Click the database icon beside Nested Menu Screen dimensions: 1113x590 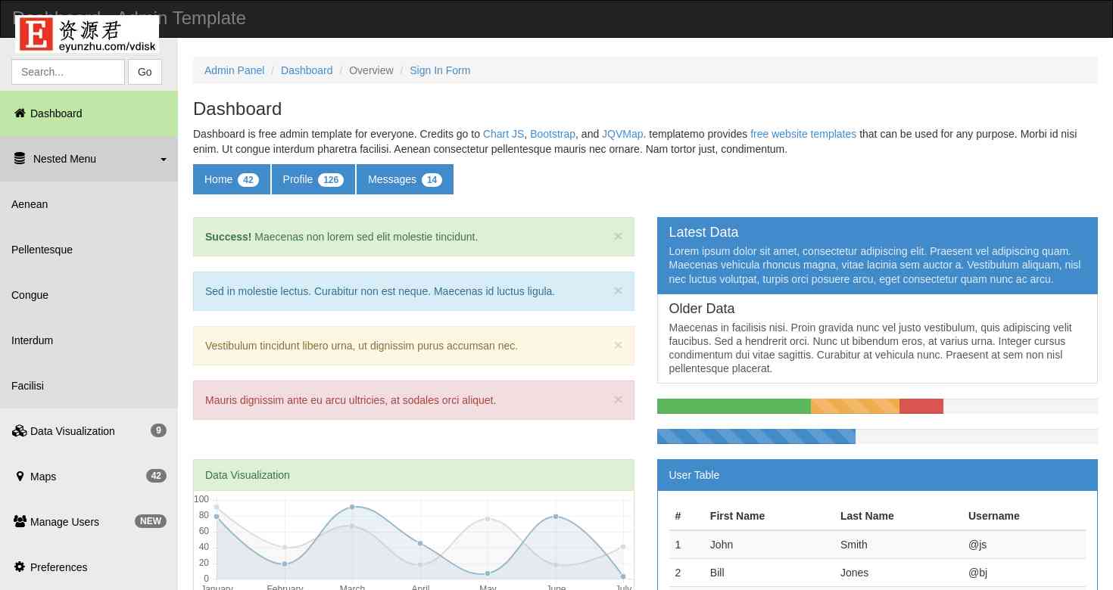[x=20, y=159]
